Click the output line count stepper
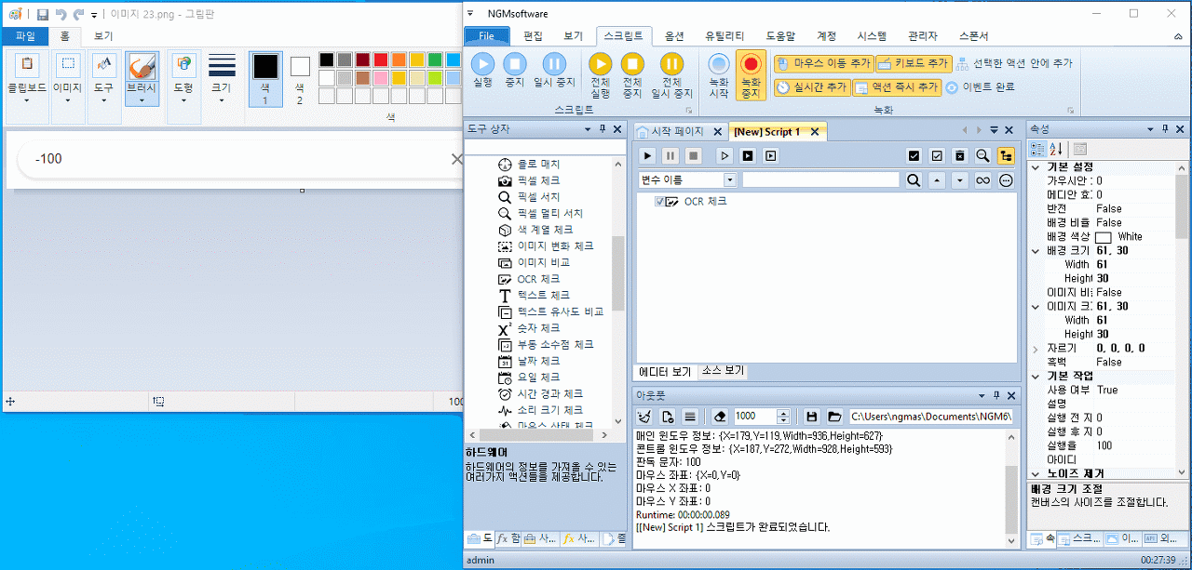The width and height of the screenshot is (1192, 570). coord(783,417)
